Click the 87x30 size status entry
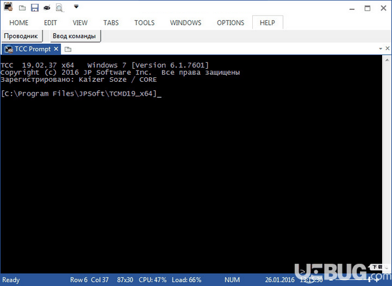 (x=125, y=279)
